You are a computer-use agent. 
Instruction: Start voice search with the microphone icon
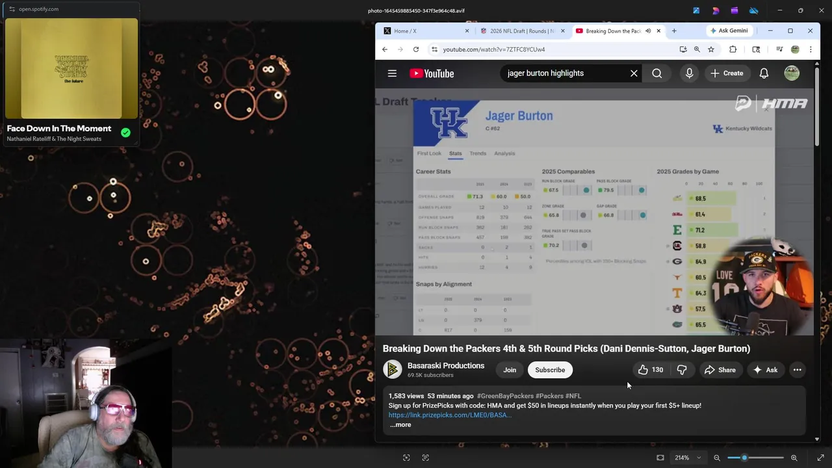(x=690, y=73)
